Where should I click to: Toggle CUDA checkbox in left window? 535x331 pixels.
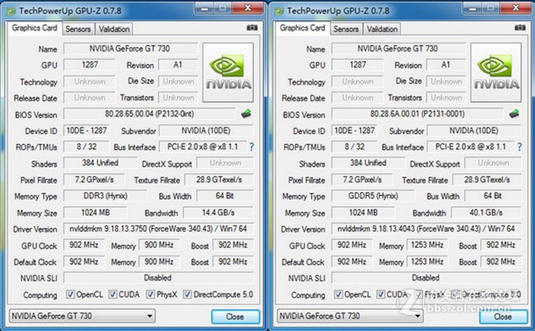(112, 294)
